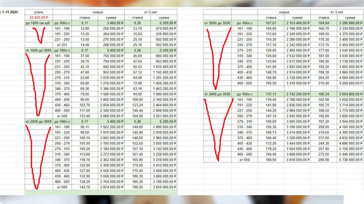Select the 'от 2000 до 3000' category cell

pyautogui.click(x=39, y=122)
